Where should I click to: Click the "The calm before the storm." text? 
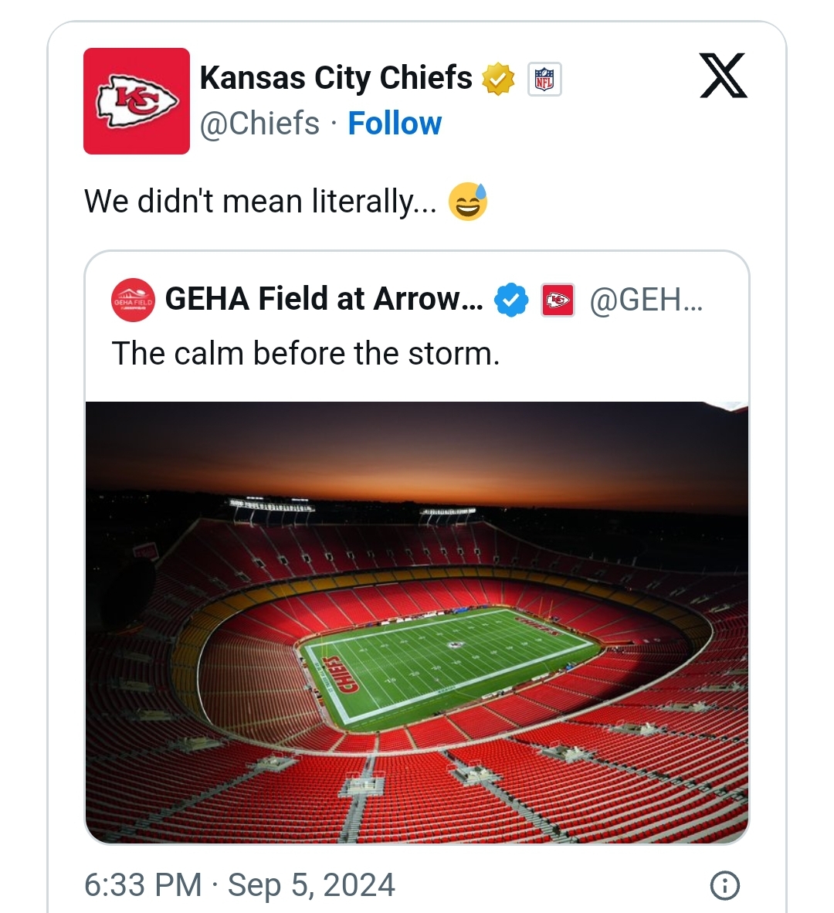click(306, 354)
